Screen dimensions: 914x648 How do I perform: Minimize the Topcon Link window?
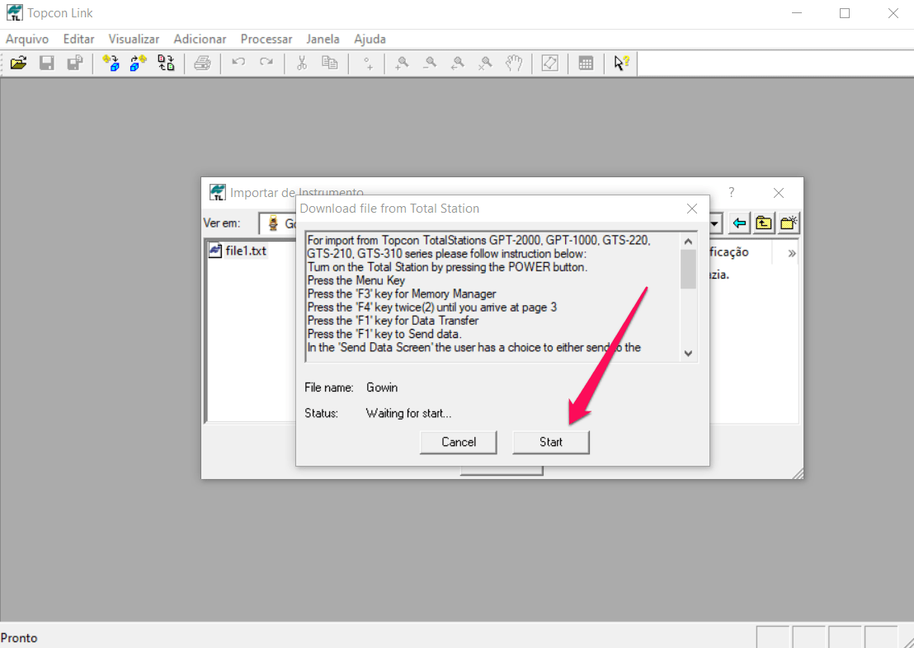(797, 13)
